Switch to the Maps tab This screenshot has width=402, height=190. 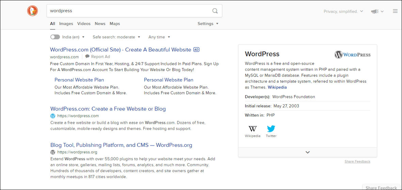point(115,23)
